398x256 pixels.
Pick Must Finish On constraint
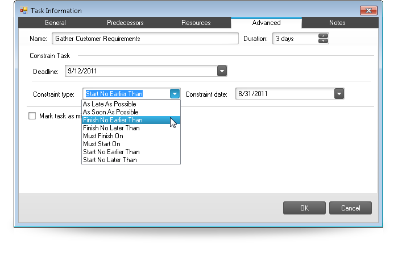[x=131, y=136]
